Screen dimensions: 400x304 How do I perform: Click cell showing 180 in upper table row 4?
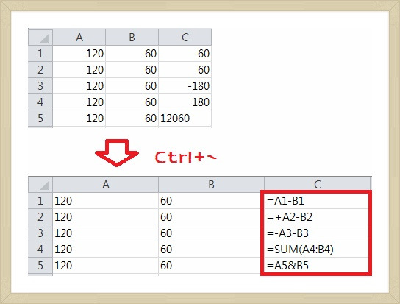185,102
